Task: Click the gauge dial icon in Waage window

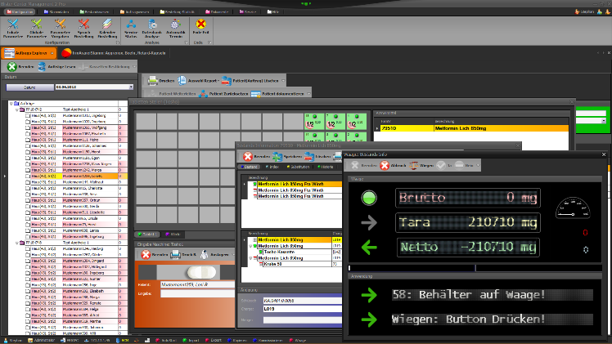Action: (573, 208)
